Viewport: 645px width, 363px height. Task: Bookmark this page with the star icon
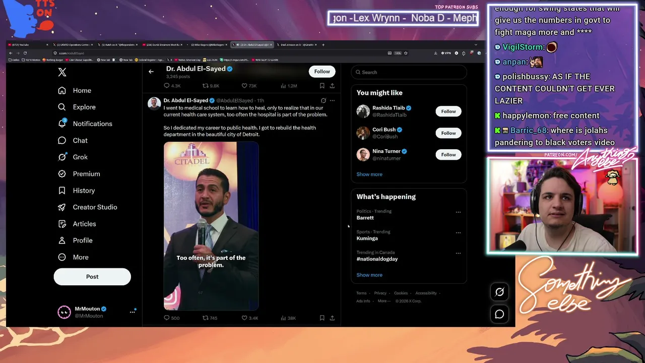(406, 53)
